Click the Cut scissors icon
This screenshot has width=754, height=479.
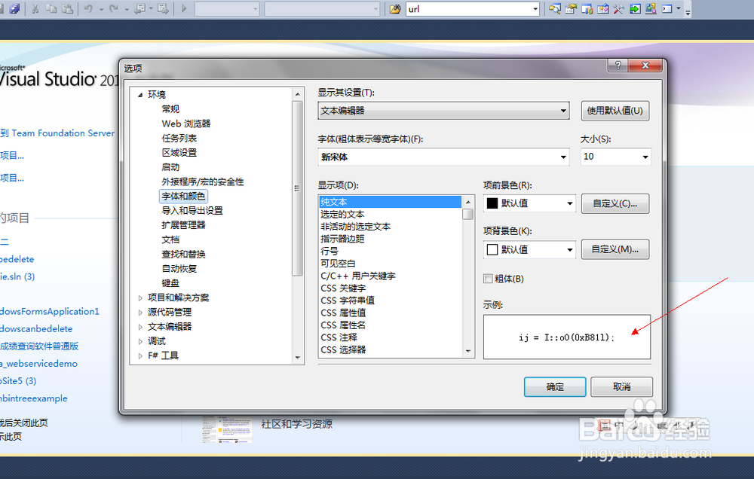pos(35,8)
